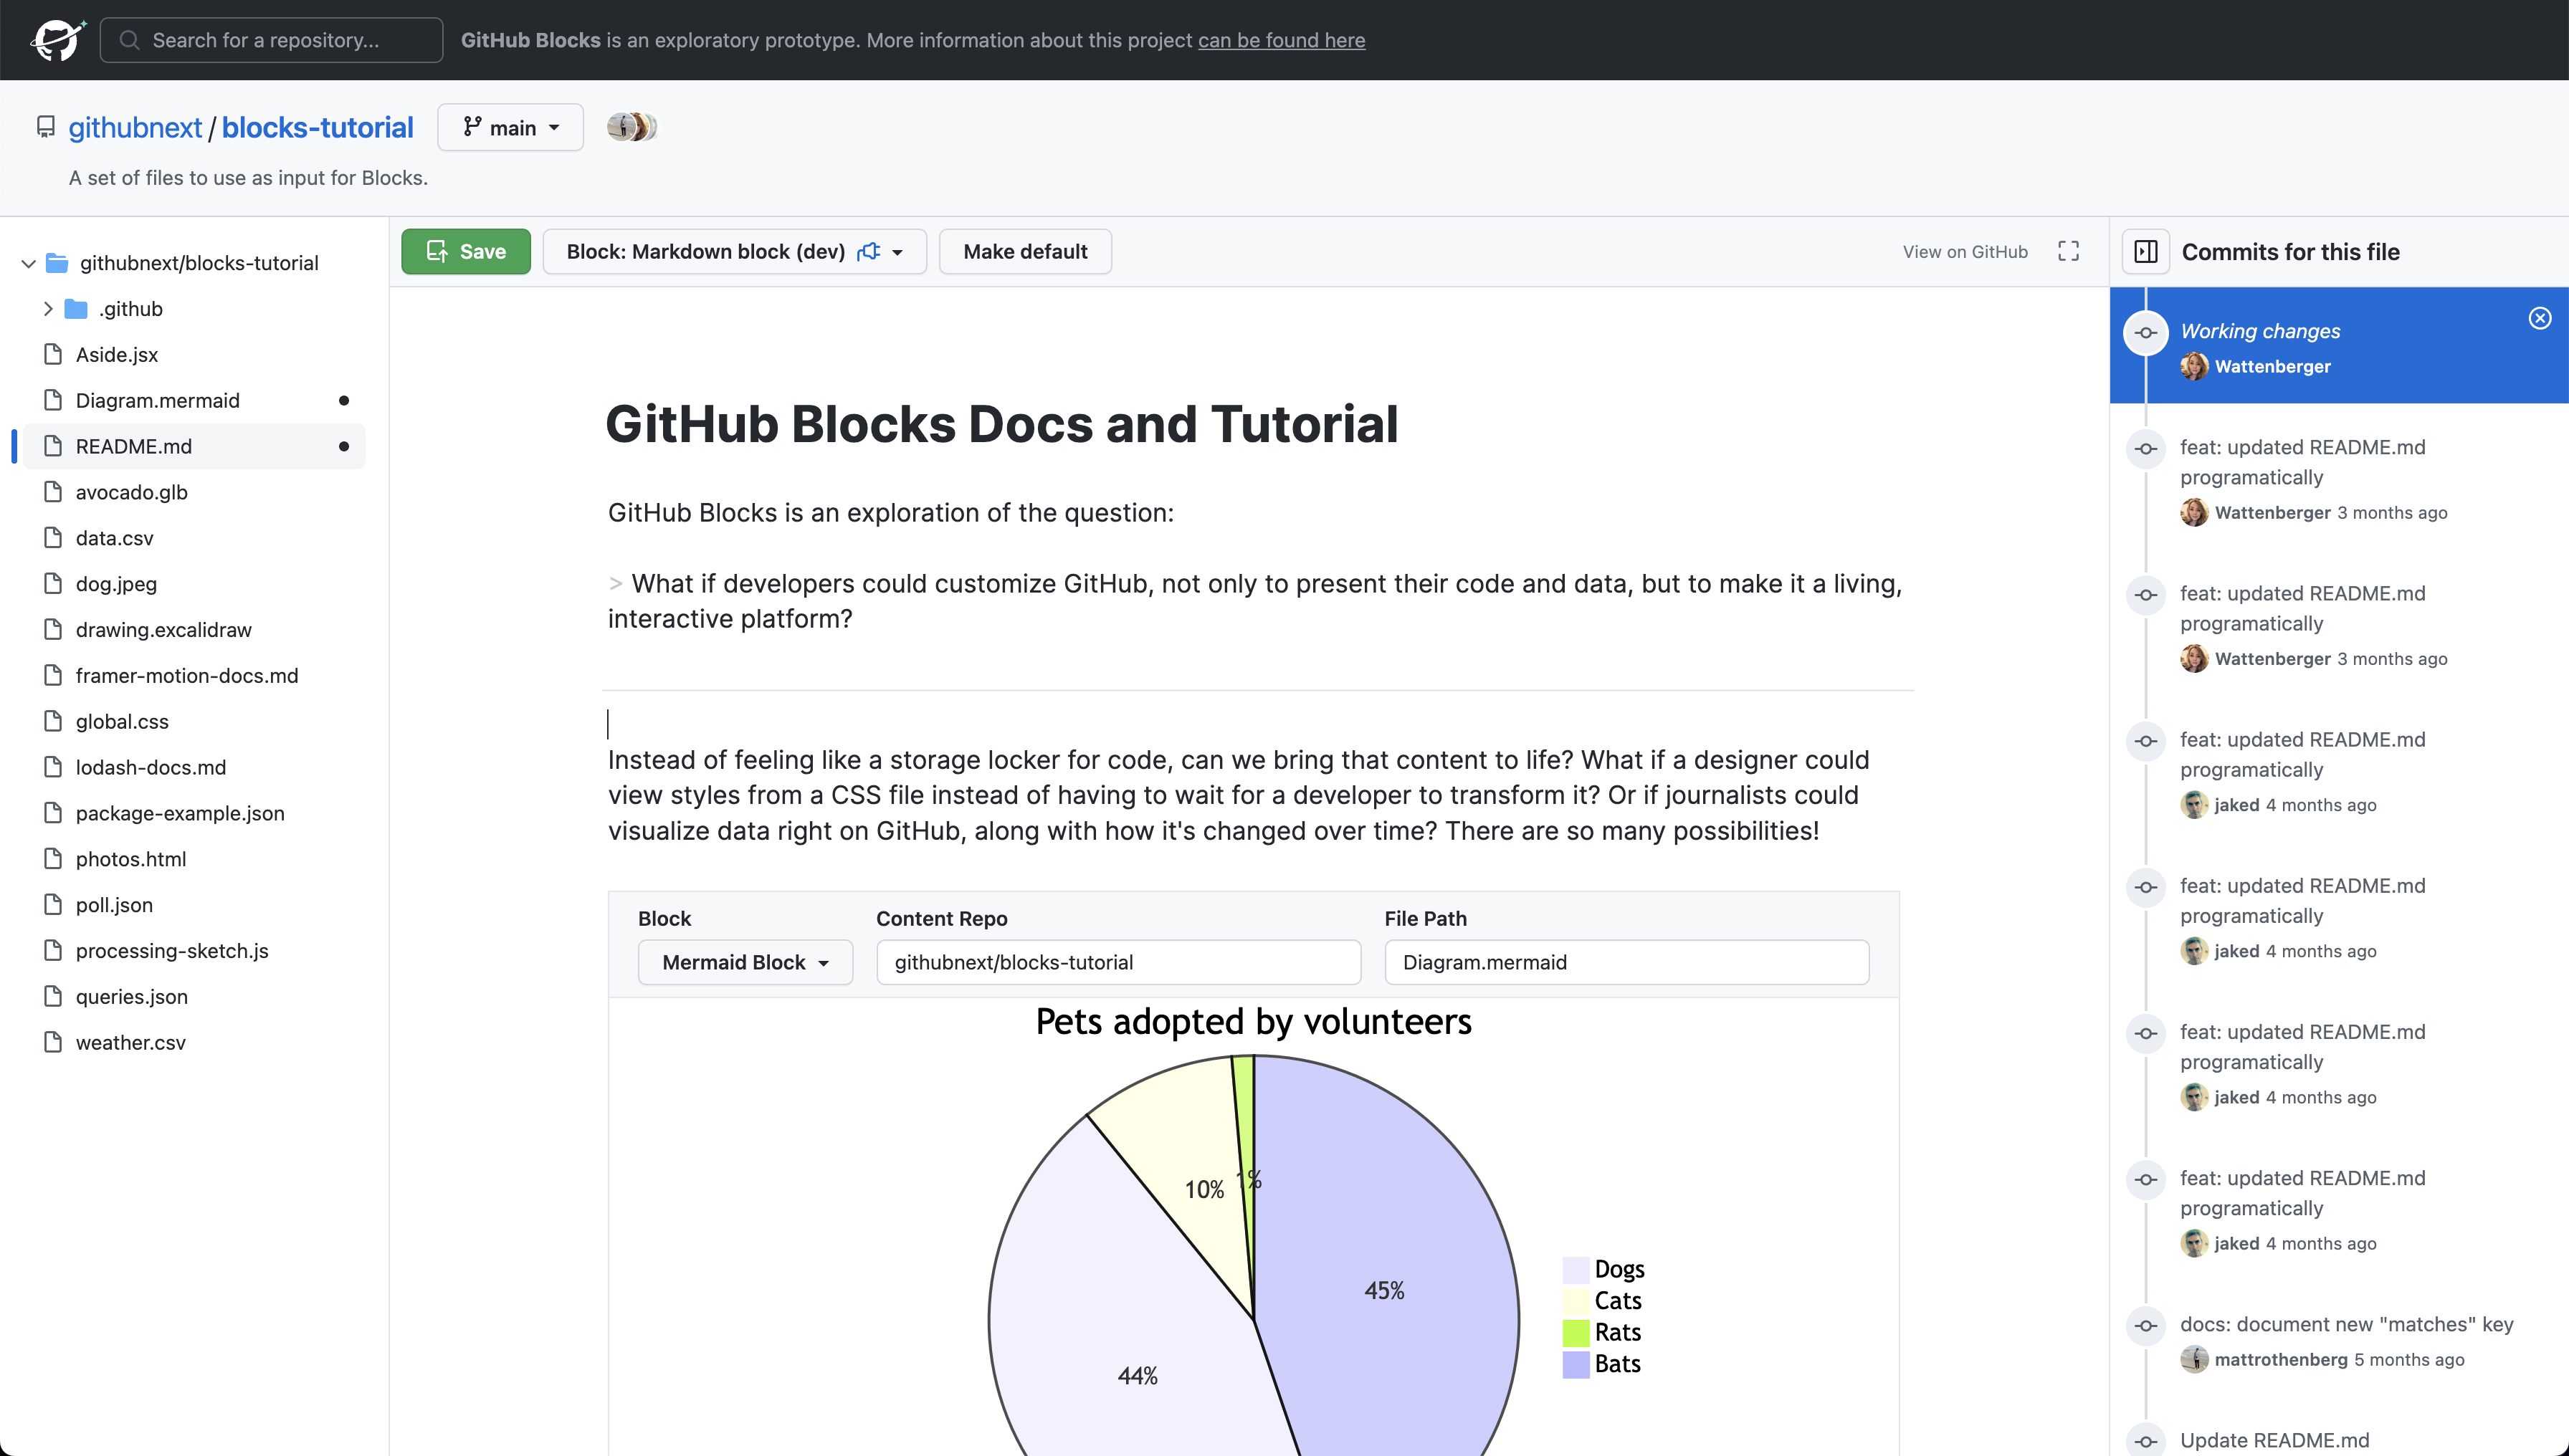Viewport: 2569px width, 1456px height.
Task: Toggle fullscreen view icon
Action: 2069,252
